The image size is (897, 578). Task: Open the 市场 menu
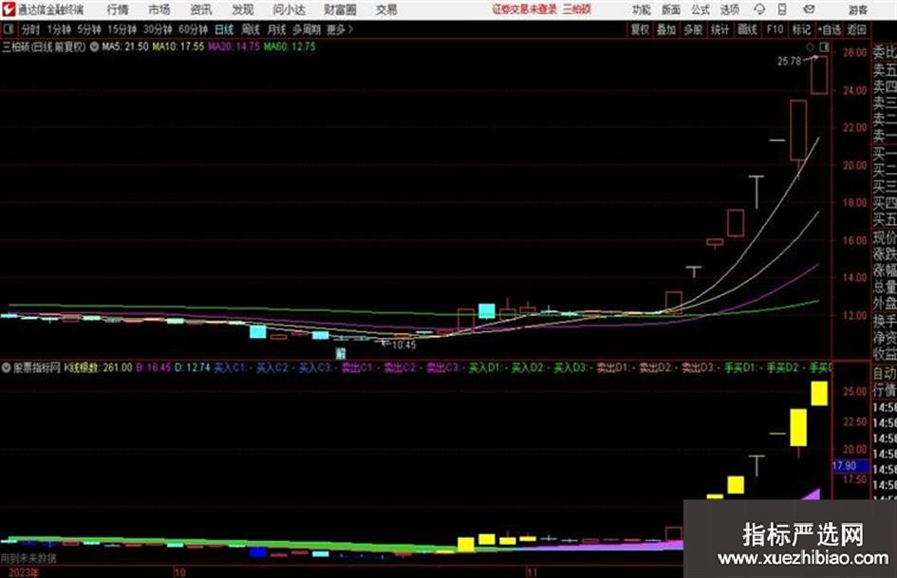[x=159, y=9]
